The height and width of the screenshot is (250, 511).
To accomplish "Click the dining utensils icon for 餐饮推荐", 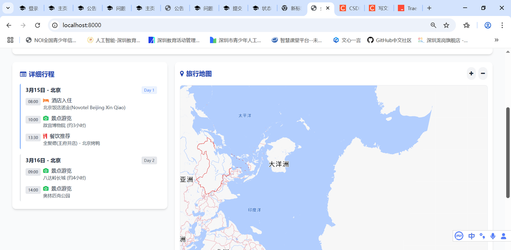I will pos(46,135).
